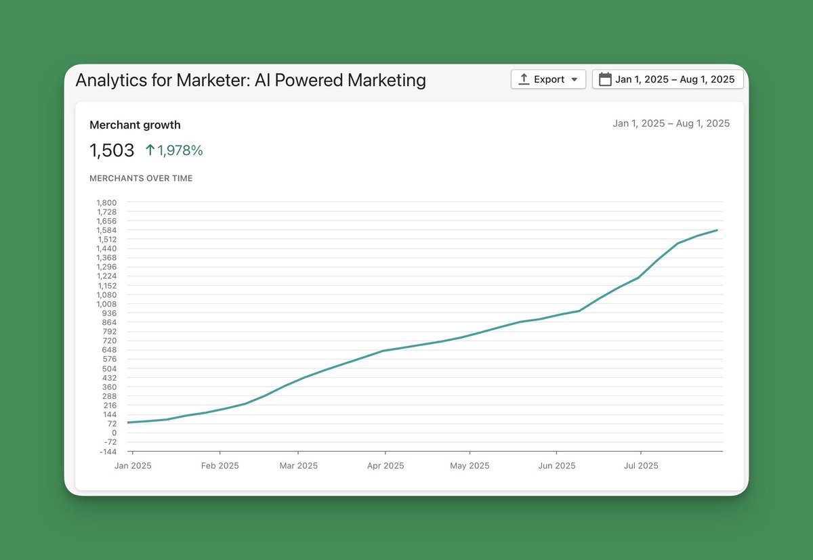Select the 1,503 merchant count value
Image resolution: width=813 pixels, height=560 pixels.
click(112, 150)
